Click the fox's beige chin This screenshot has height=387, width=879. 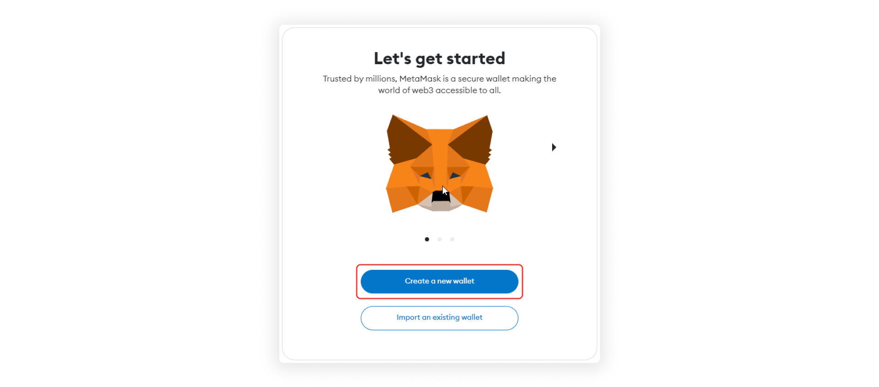point(440,206)
